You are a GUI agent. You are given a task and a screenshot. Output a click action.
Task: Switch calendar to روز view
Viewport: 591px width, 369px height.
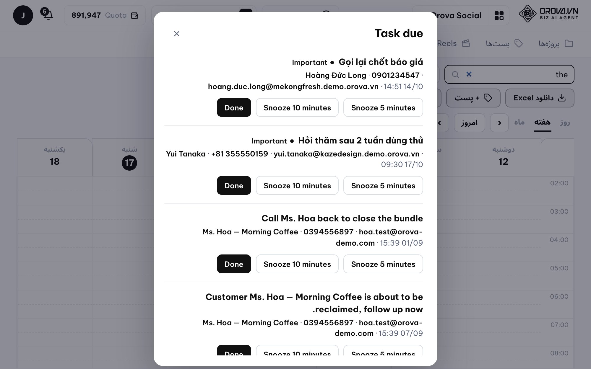coord(565,122)
